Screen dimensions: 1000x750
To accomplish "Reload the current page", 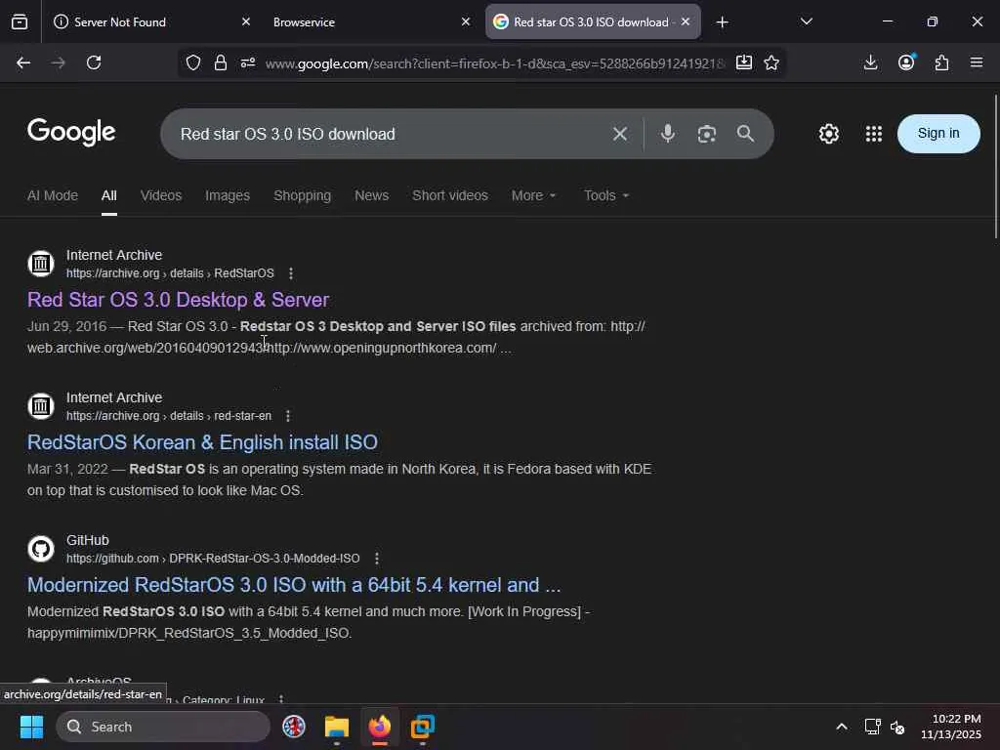I will click(x=94, y=62).
